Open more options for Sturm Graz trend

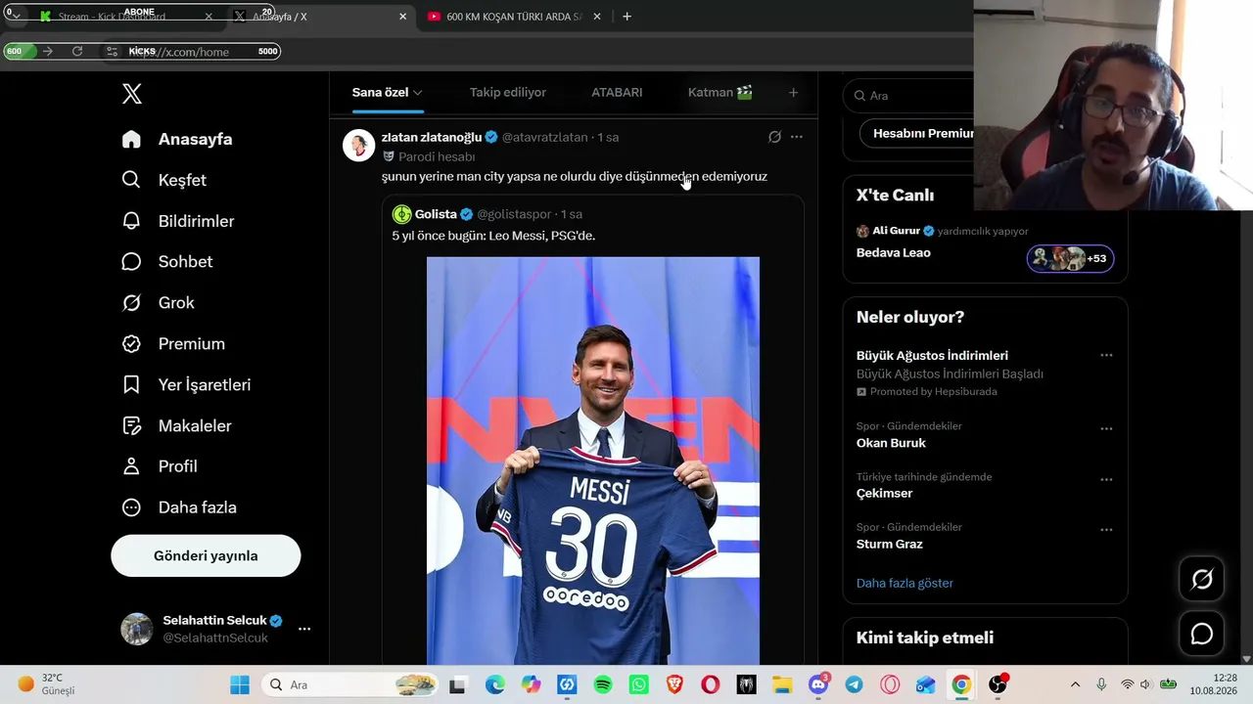pos(1106,530)
